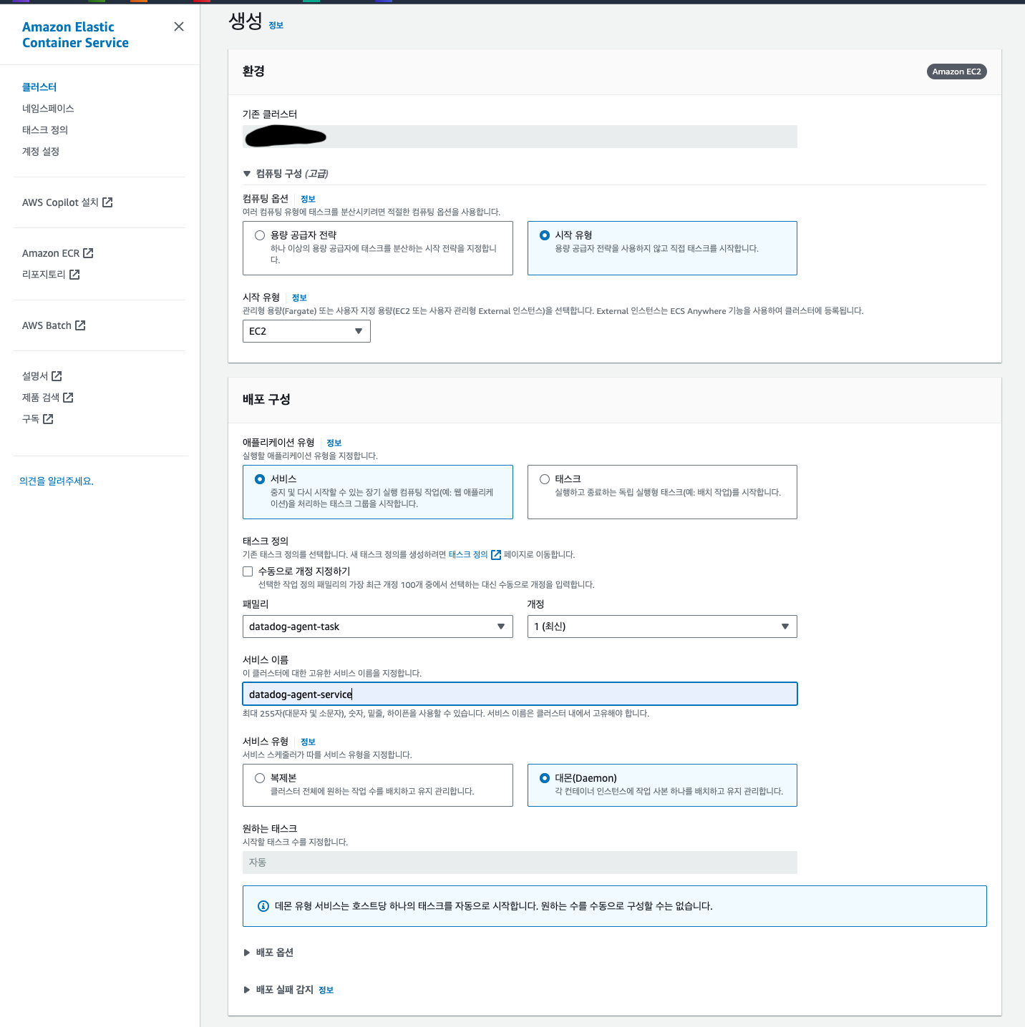This screenshot has height=1027, width=1025.
Task: Open the 태스크 정의 page link
Action: click(468, 554)
